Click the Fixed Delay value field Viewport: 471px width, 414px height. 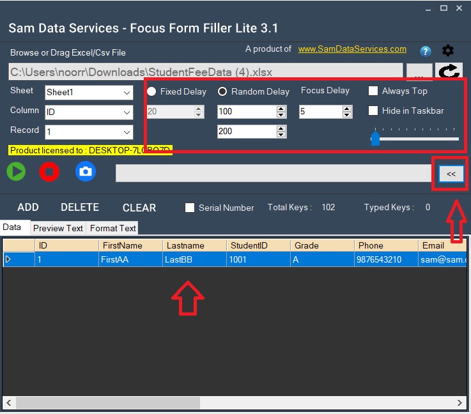[x=171, y=111]
